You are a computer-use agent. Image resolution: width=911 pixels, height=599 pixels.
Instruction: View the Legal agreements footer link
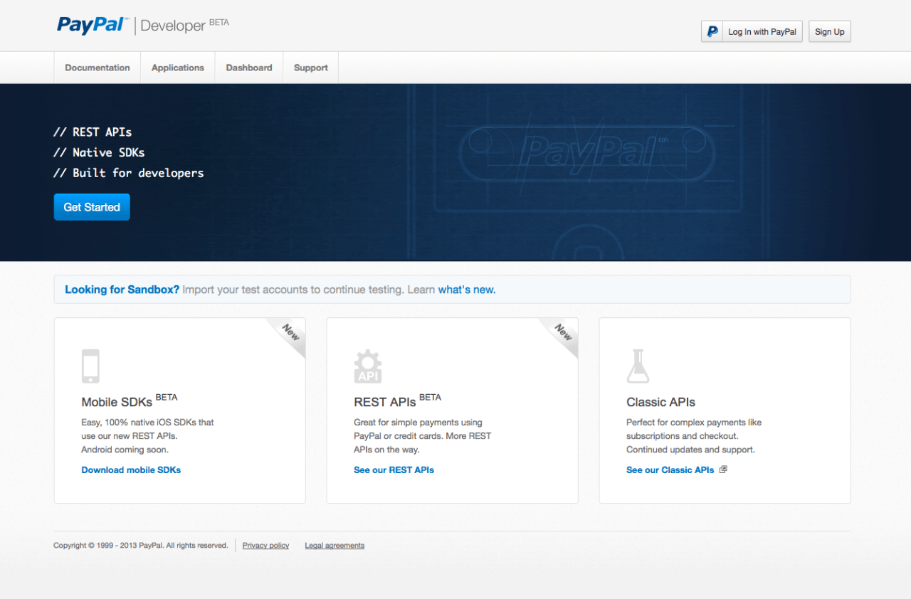(335, 546)
